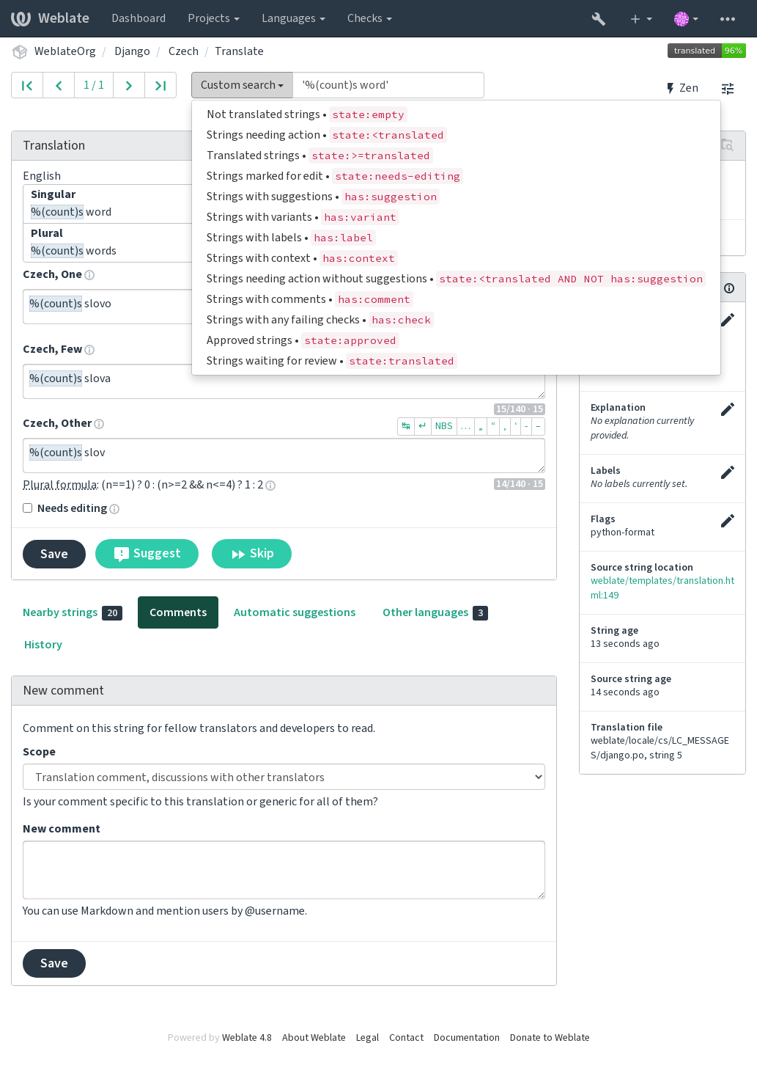Click the Weblate logo icon
The height and width of the screenshot is (1065, 757).
tap(21, 18)
